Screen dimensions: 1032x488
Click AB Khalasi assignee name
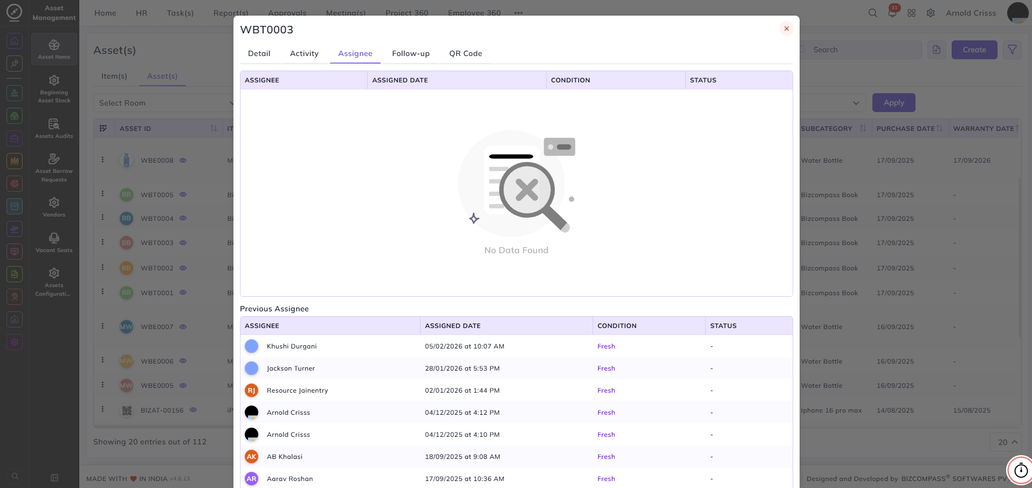pyautogui.click(x=284, y=457)
